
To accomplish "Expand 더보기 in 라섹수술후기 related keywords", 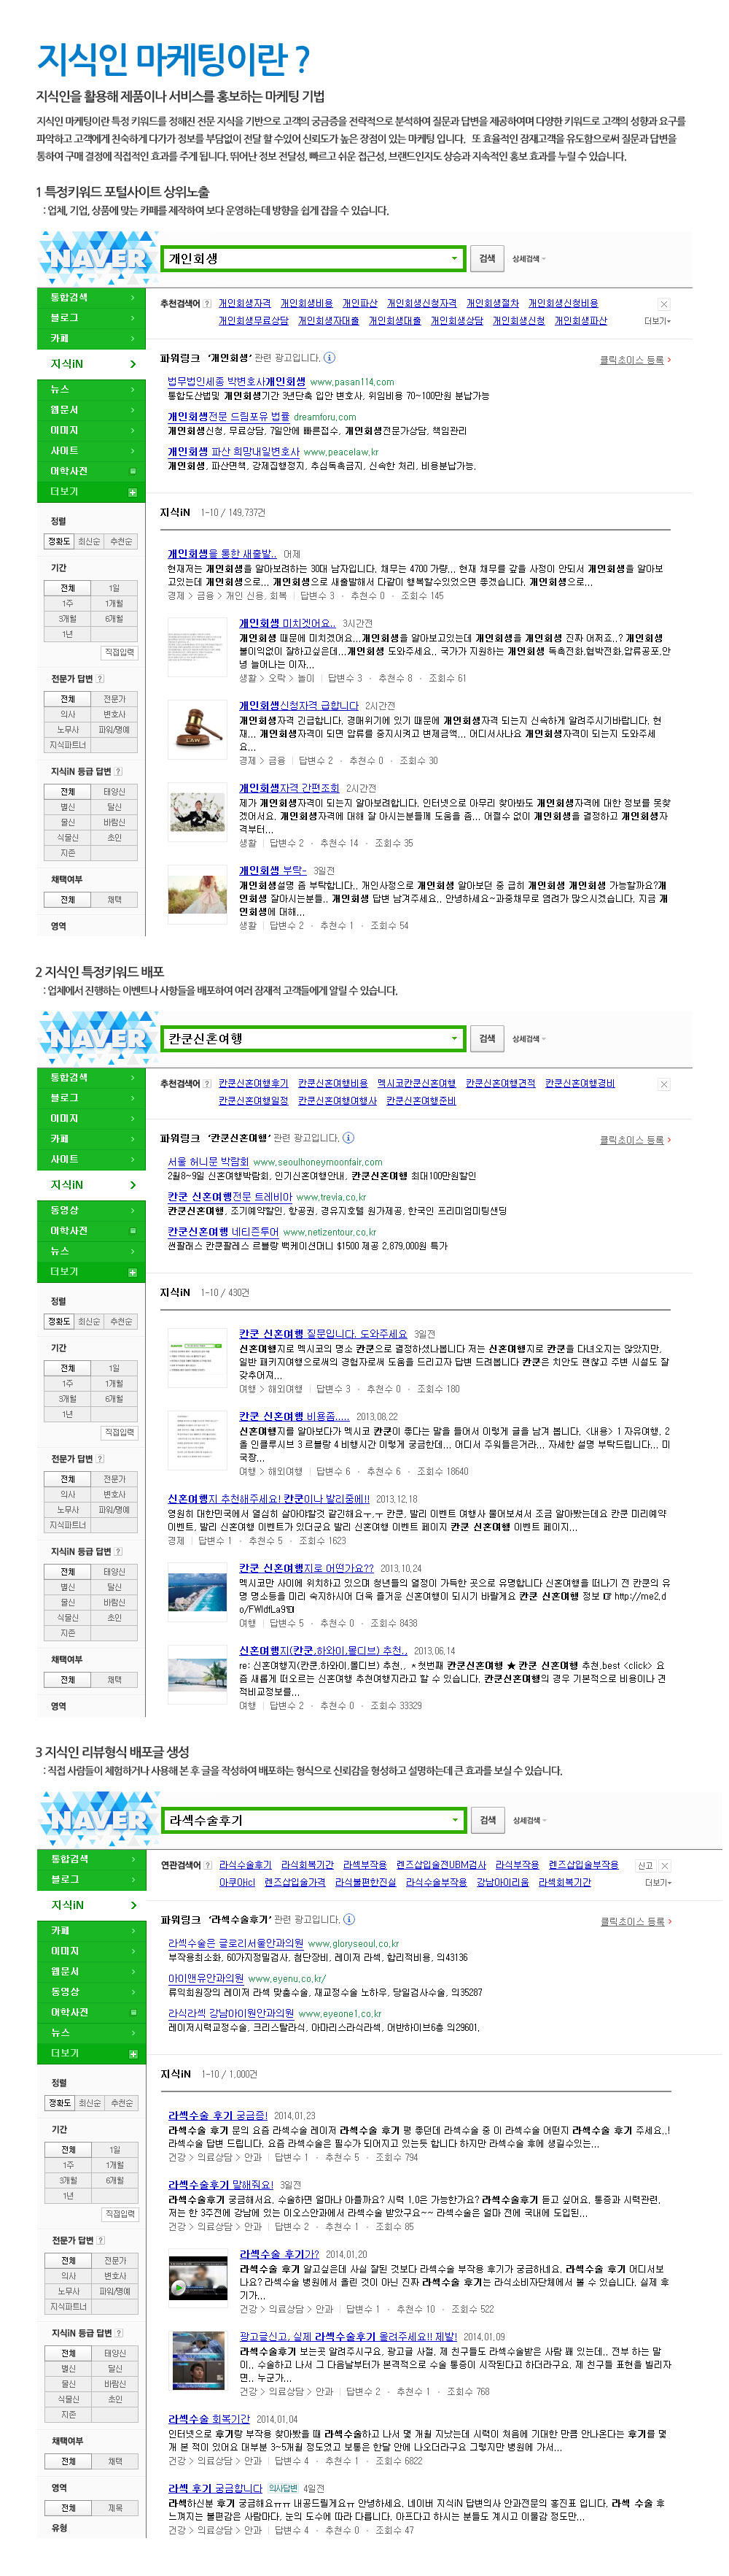I will [x=657, y=1882].
